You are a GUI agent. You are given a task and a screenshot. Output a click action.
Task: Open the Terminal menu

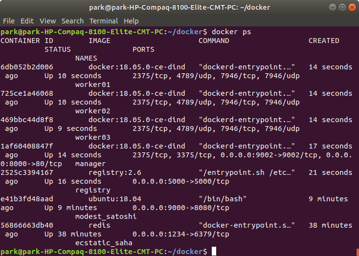(104, 21)
